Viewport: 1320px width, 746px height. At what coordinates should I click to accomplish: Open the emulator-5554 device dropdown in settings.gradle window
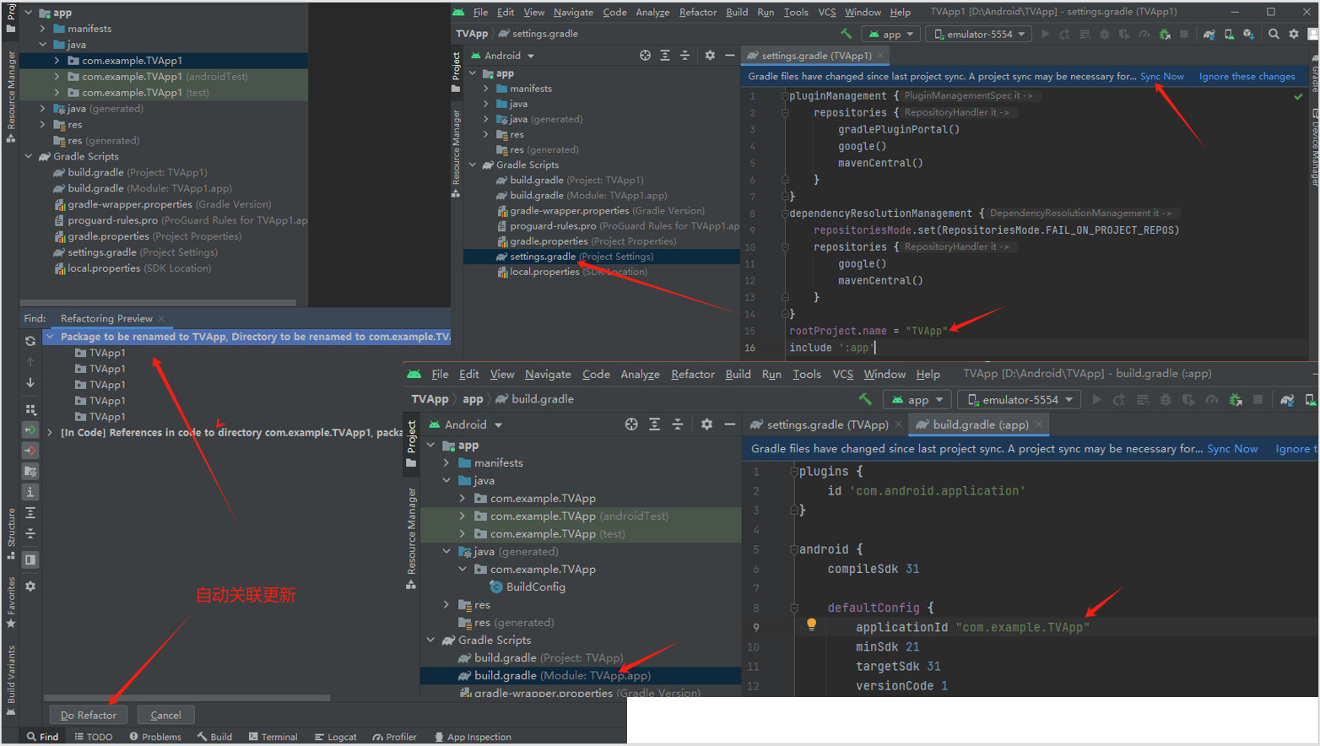point(979,34)
